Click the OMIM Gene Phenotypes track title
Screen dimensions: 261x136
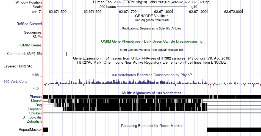coord(152,41)
